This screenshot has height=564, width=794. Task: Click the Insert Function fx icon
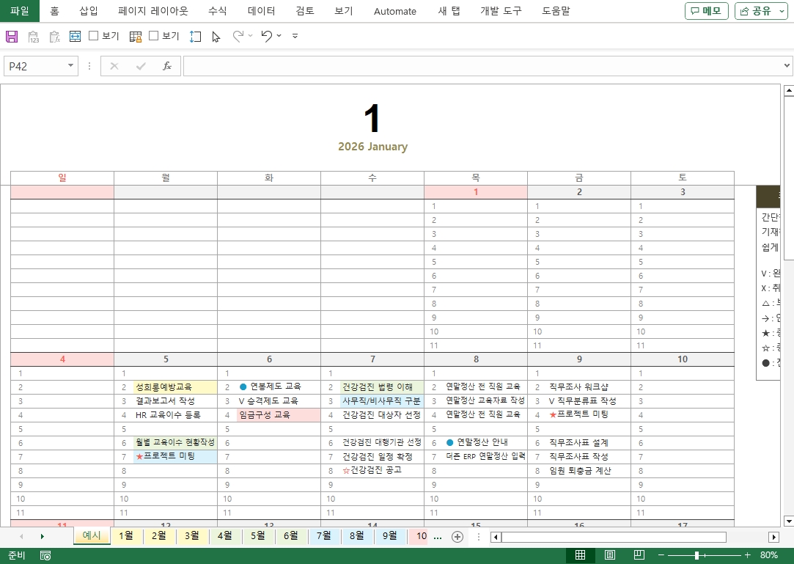[x=166, y=66]
